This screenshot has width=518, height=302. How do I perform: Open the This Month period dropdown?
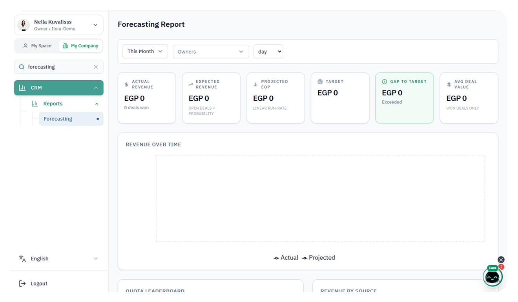pyautogui.click(x=145, y=51)
